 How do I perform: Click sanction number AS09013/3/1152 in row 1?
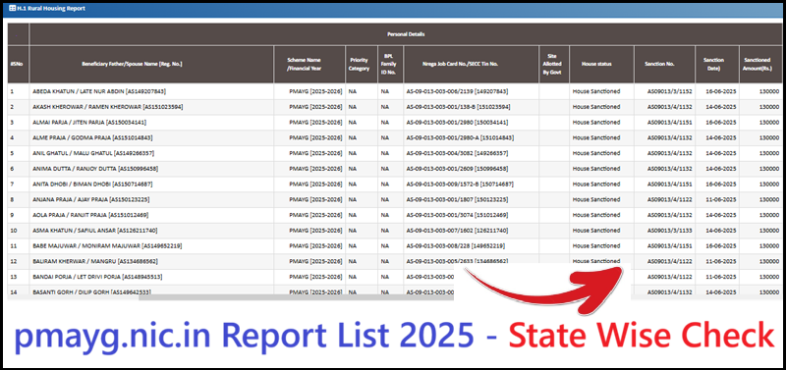[669, 91]
